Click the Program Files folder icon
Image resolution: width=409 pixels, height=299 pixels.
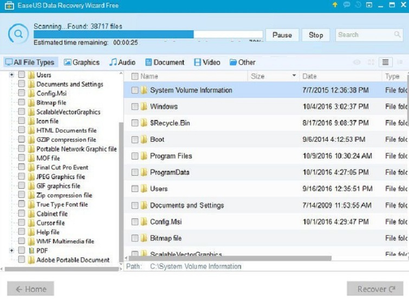pyautogui.click(x=144, y=156)
